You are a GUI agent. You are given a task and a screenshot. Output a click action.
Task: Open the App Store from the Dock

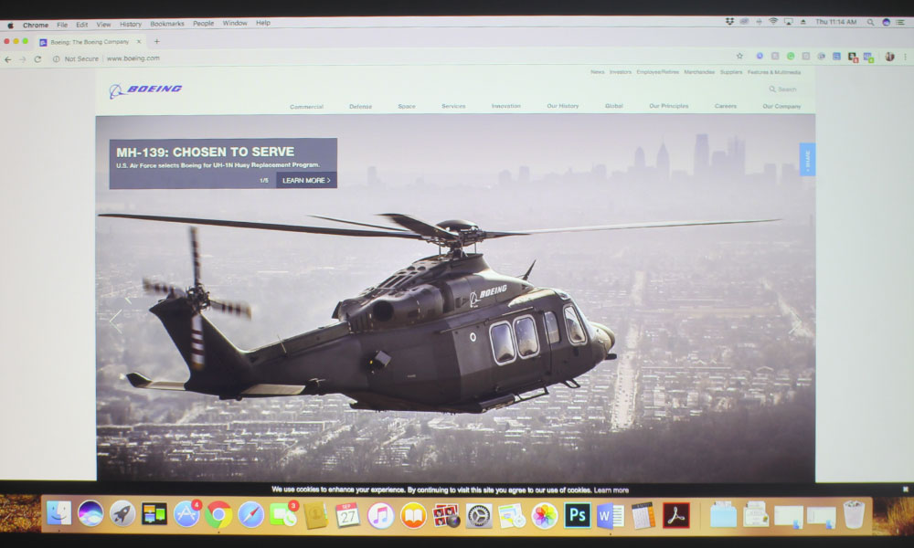coord(186,515)
